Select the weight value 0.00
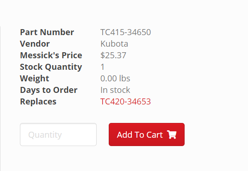This screenshot has width=248, height=171. point(108,79)
